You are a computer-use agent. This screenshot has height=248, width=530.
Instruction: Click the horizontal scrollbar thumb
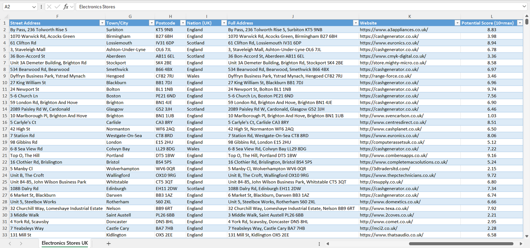pyautogui.click(x=462, y=243)
